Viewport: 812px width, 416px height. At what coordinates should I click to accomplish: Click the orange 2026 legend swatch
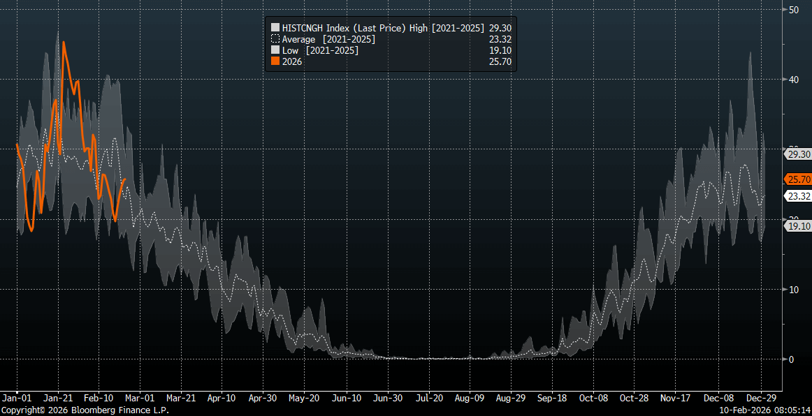coord(275,61)
